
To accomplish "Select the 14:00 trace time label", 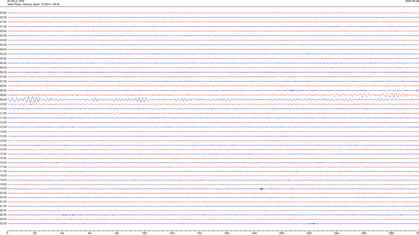I will coord(3,141).
